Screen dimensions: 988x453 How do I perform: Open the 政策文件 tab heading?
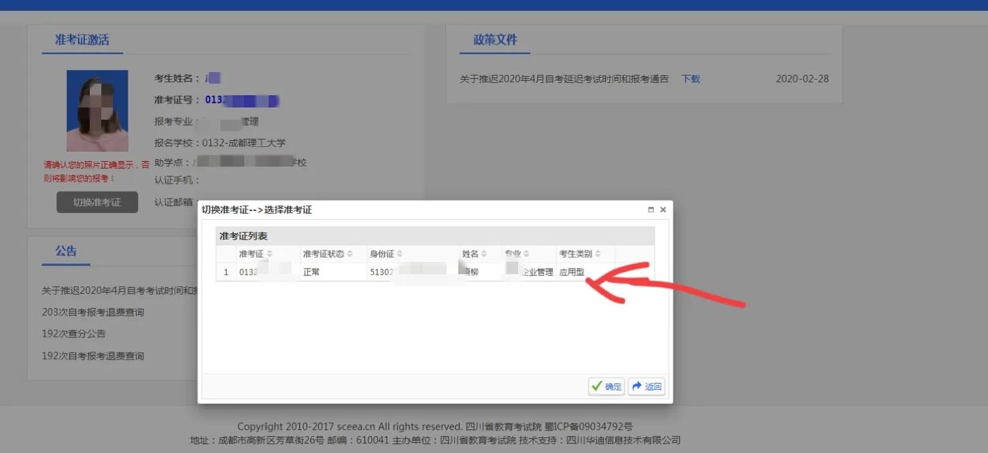coord(496,39)
